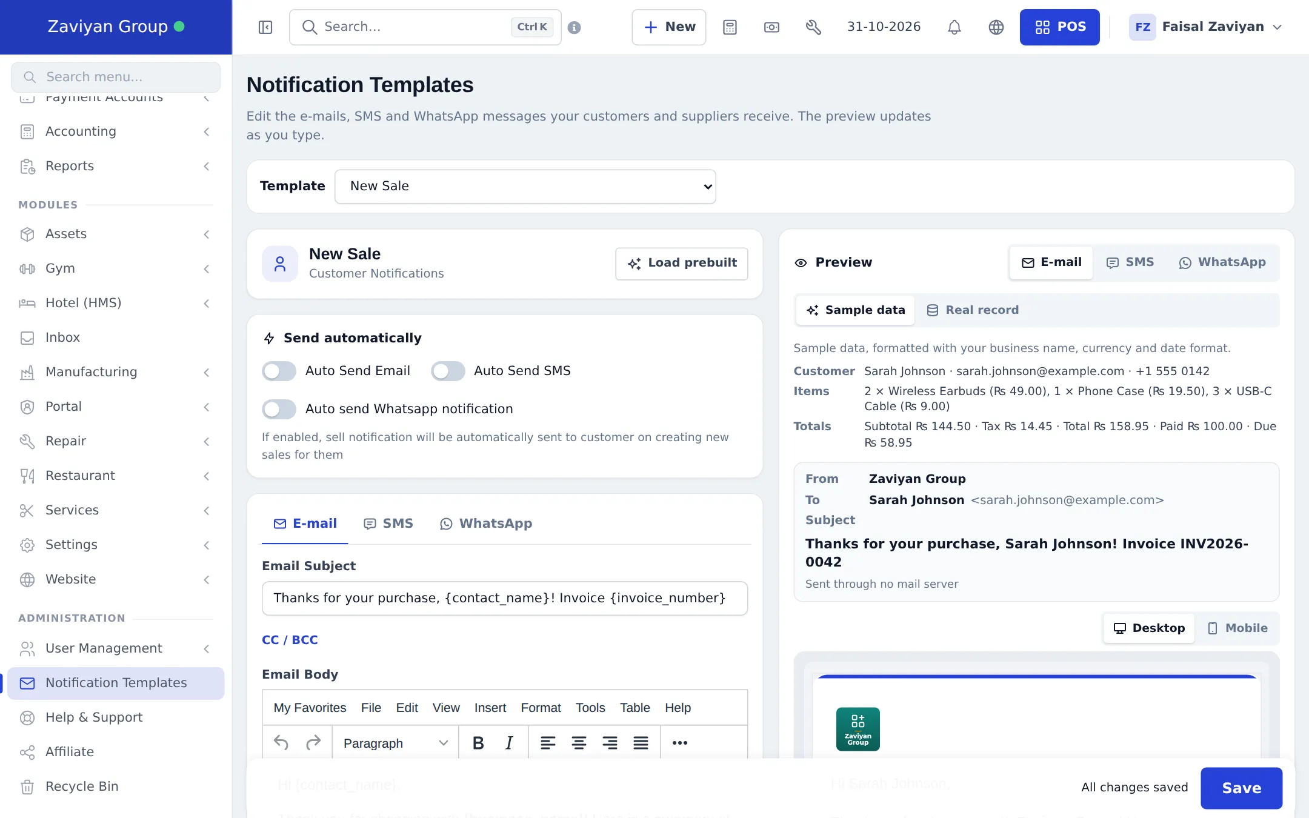
Task: Open the Faisal Zaviyan user menu
Action: coord(1206,27)
